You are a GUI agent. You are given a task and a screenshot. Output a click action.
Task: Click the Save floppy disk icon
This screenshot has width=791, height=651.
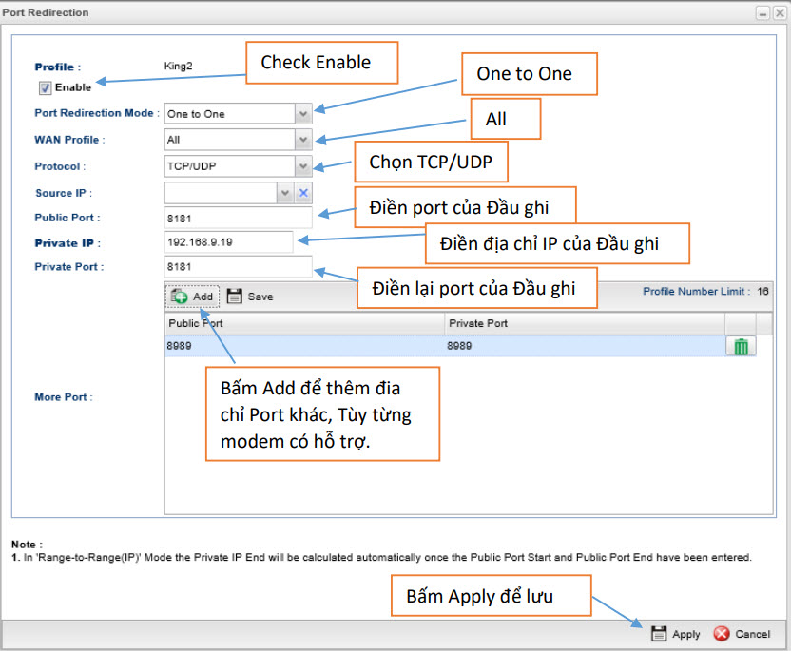pyautogui.click(x=235, y=297)
